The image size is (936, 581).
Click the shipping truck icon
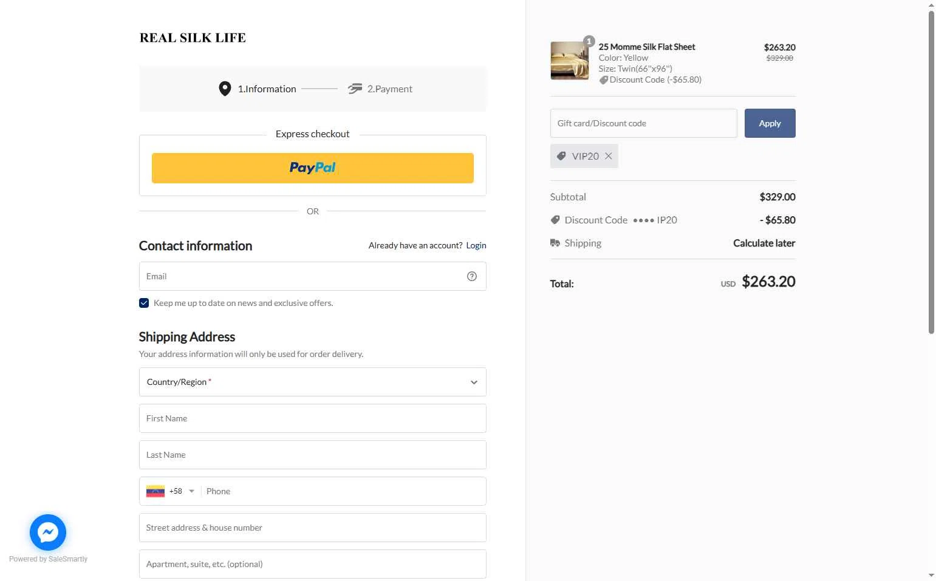point(555,243)
